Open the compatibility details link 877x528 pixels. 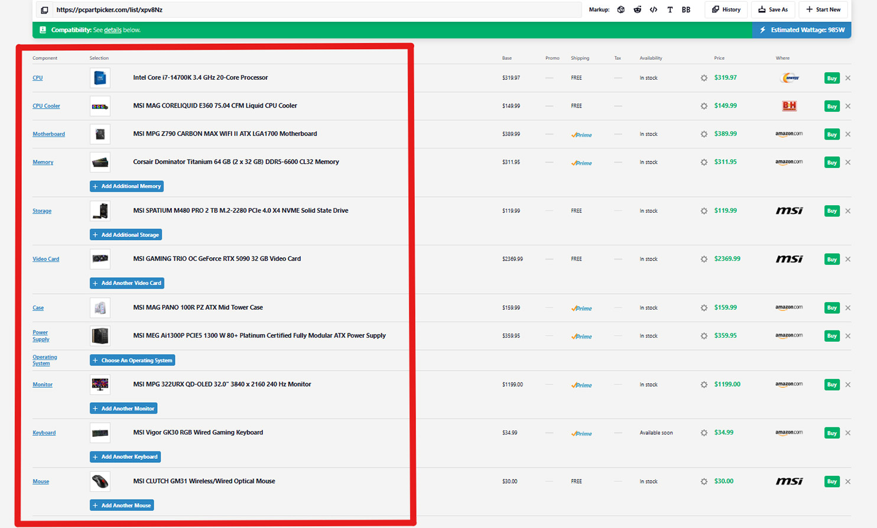pos(112,30)
